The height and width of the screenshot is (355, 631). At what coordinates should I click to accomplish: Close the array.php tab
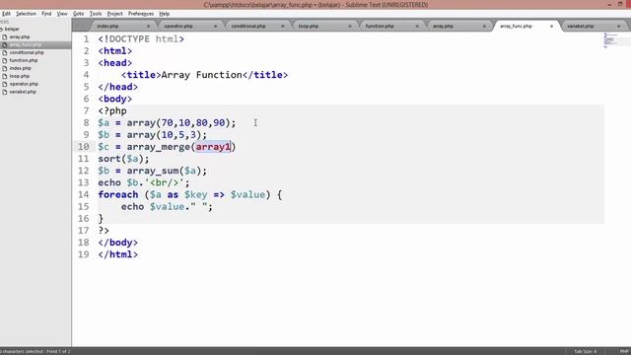point(484,27)
